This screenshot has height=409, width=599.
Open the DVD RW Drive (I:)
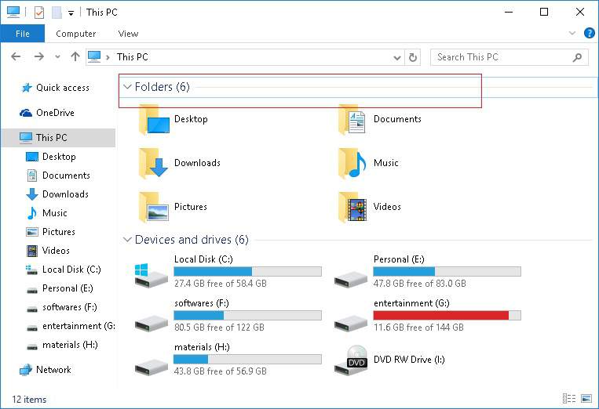click(350, 360)
